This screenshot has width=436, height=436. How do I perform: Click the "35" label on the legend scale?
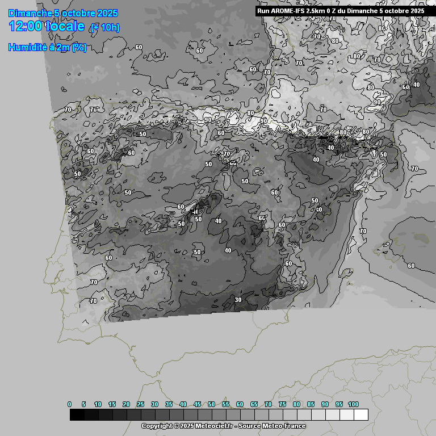pos(169,404)
